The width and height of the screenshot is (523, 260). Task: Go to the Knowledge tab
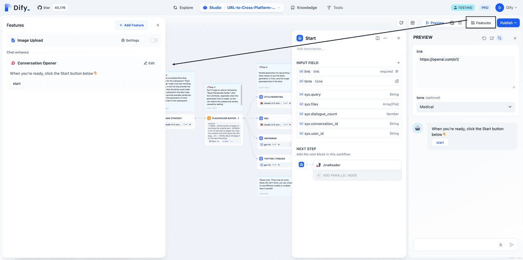pyautogui.click(x=304, y=8)
